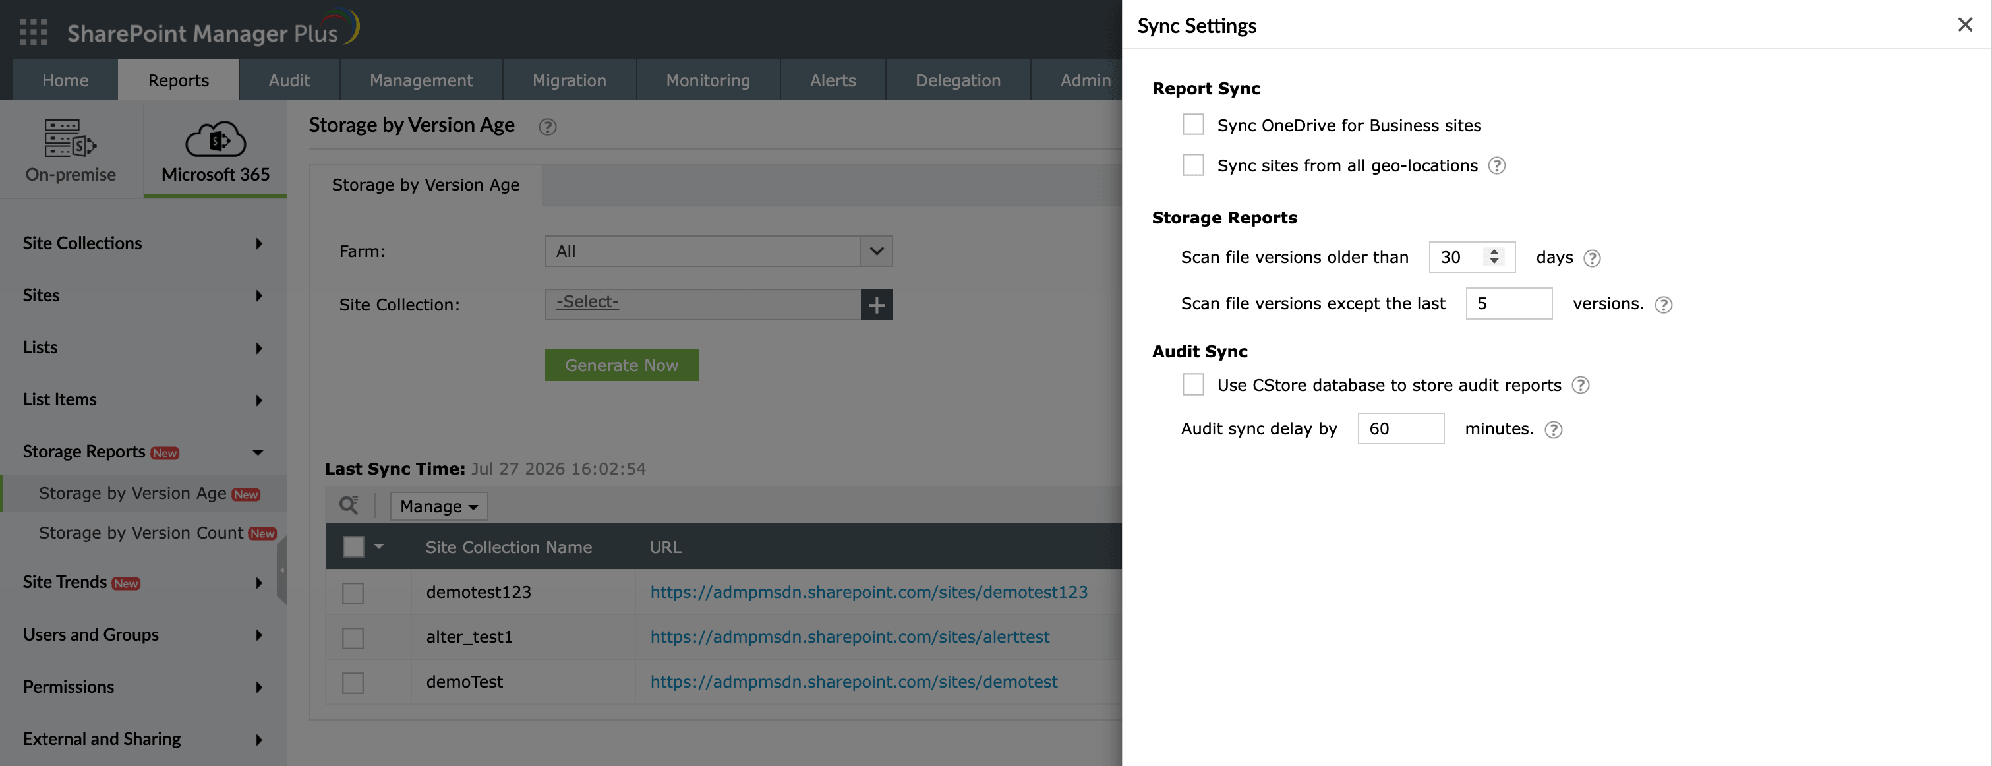Image resolution: width=1992 pixels, height=766 pixels.
Task: Select the Storage by Version Age sub-tab
Action: point(426,185)
